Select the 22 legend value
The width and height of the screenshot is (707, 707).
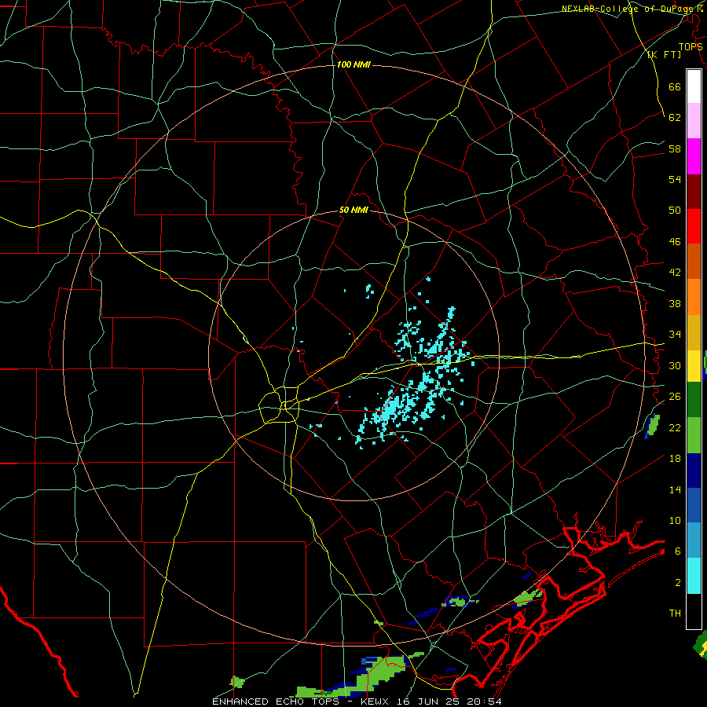click(x=675, y=427)
